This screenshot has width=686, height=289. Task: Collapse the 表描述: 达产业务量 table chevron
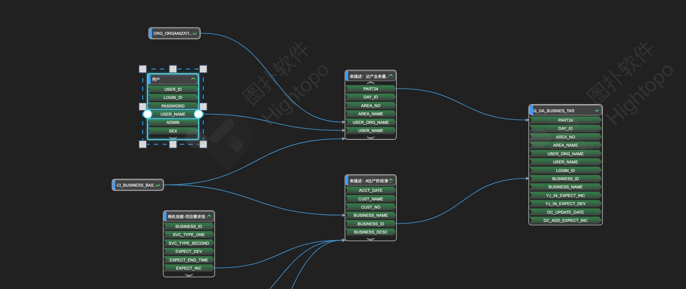pyautogui.click(x=390, y=76)
